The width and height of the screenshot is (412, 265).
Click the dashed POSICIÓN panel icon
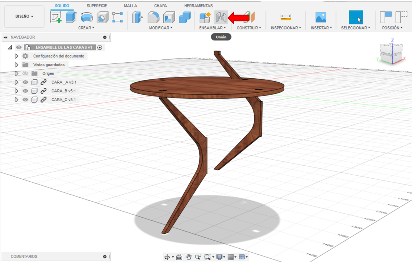tap(401, 17)
